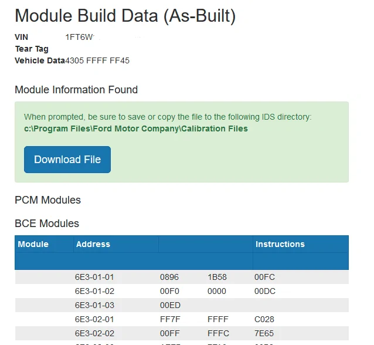
Task: Click the PCM Modules heading
Action: point(47,200)
